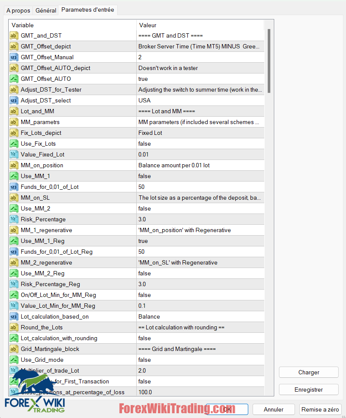Click the integer icon beside Funds_for_0.01_of_Lot

14,187
